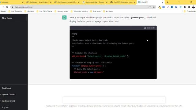Open the Other bookmarks folder

tap(190, 11)
